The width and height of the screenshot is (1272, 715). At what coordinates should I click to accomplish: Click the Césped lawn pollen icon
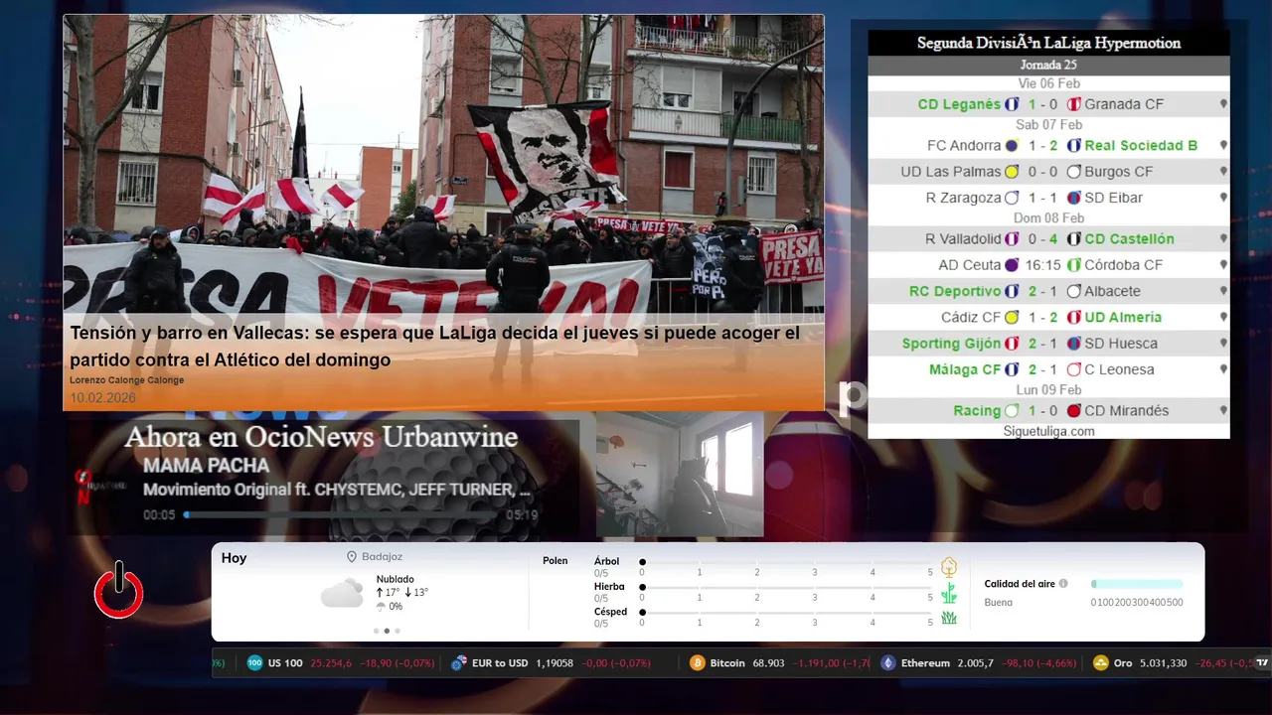949,618
